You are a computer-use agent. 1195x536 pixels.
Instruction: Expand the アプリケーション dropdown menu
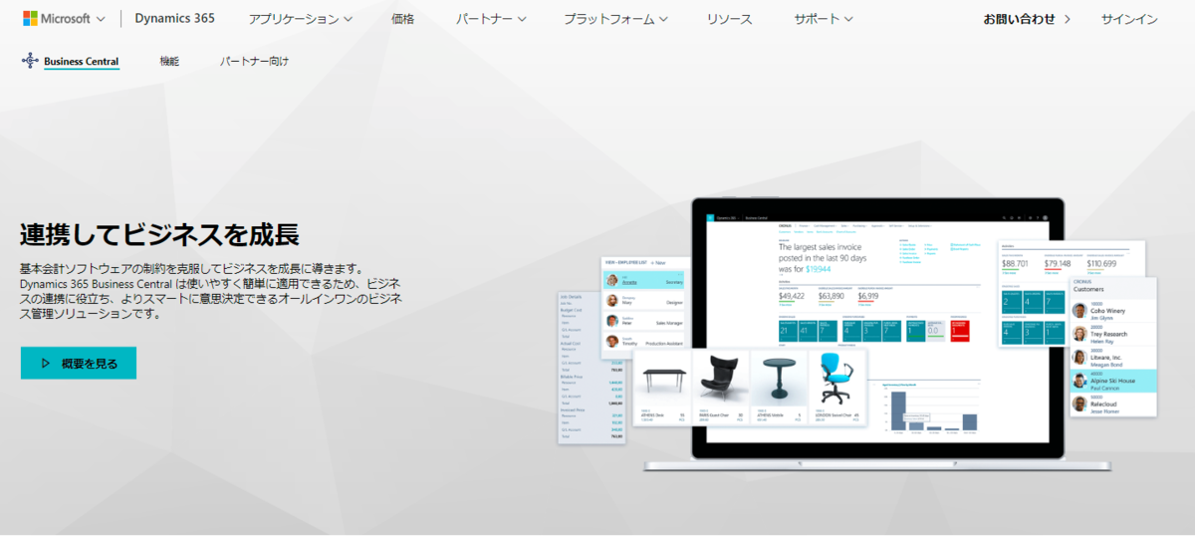301,19
